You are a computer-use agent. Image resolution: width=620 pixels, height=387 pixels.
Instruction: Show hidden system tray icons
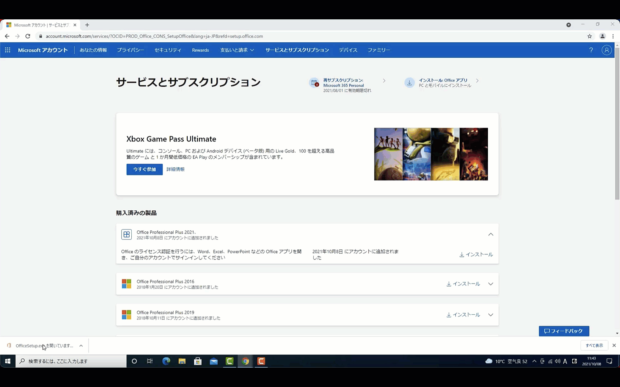point(534,361)
